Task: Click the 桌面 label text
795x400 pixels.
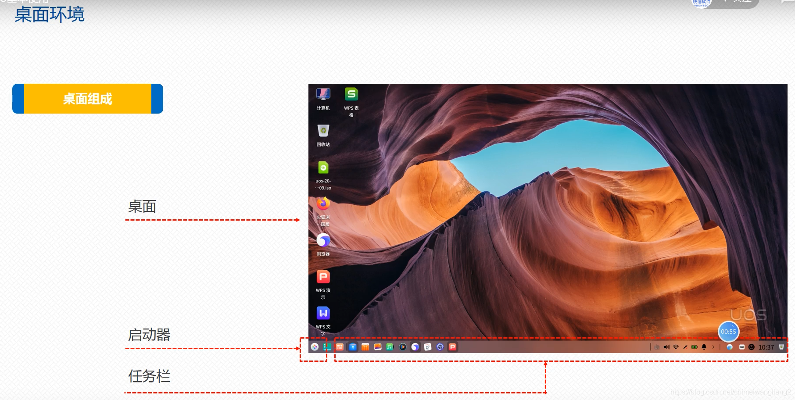Action: tap(142, 206)
